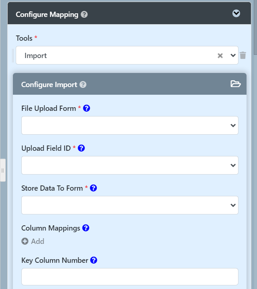Click help icon beside Configure Mapping title
The height and width of the screenshot is (289, 257).
(84, 15)
